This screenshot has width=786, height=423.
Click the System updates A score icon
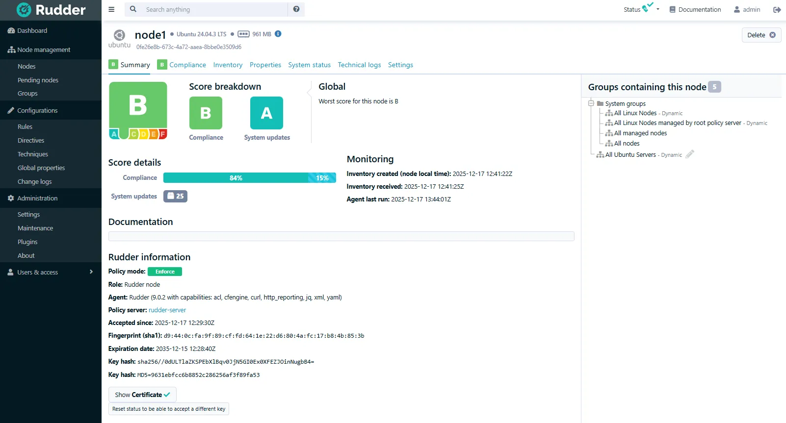click(x=266, y=113)
